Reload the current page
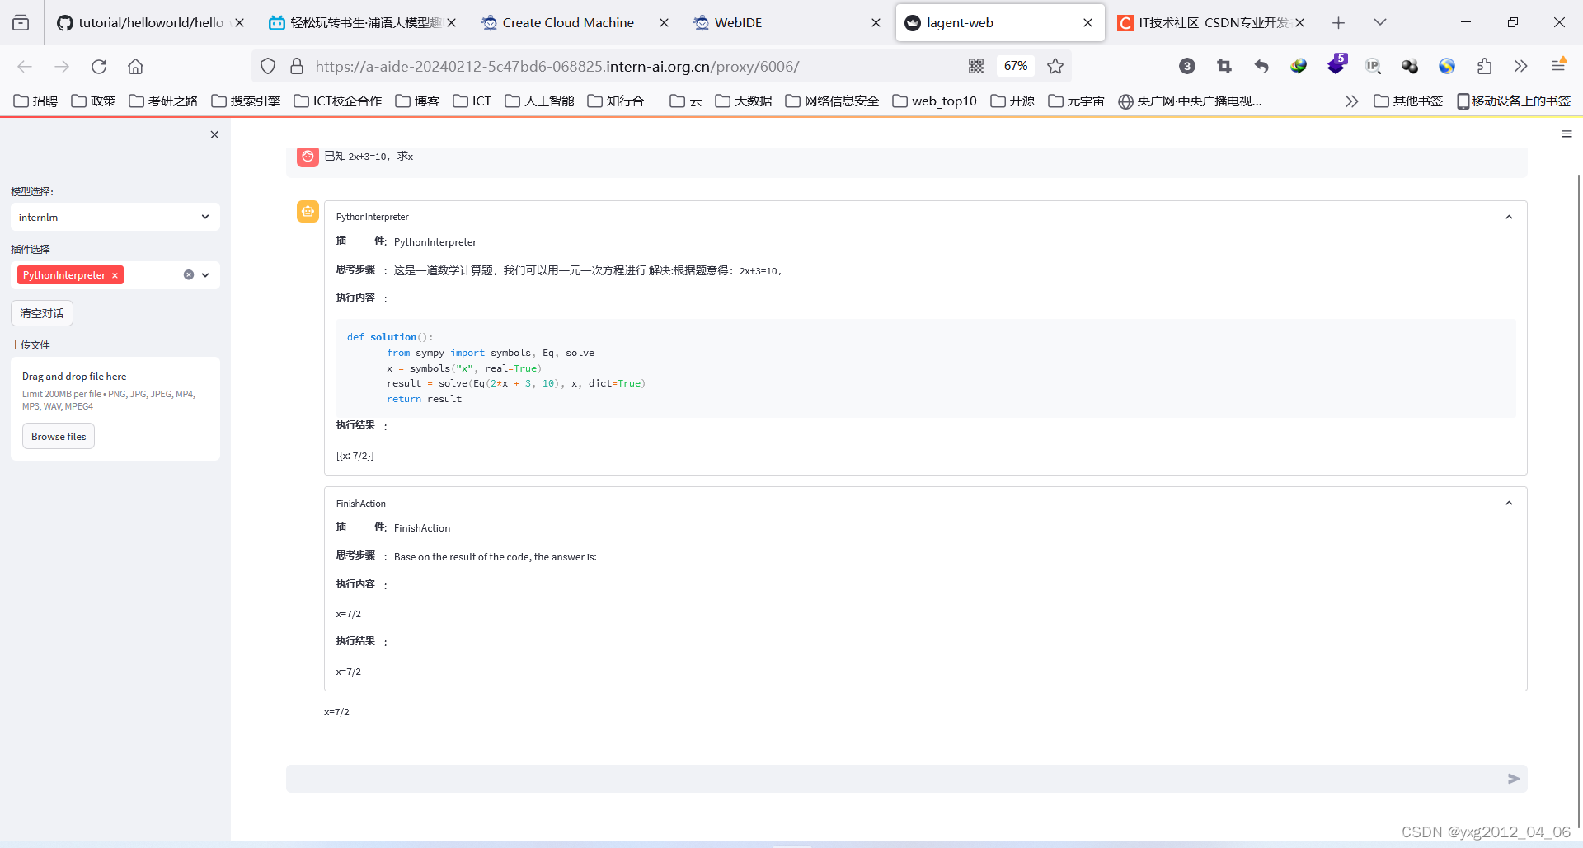Image resolution: width=1583 pixels, height=848 pixels. coord(99,66)
